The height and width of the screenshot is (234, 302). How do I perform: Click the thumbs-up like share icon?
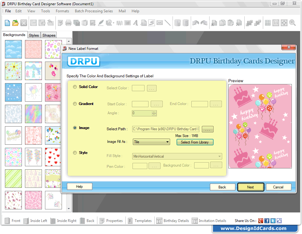pyautogui.click(x=279, y=221)
